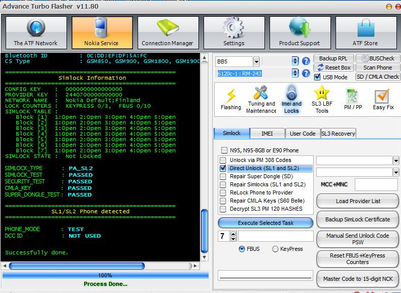Select the Flashing tool

(x=231, y=100)
